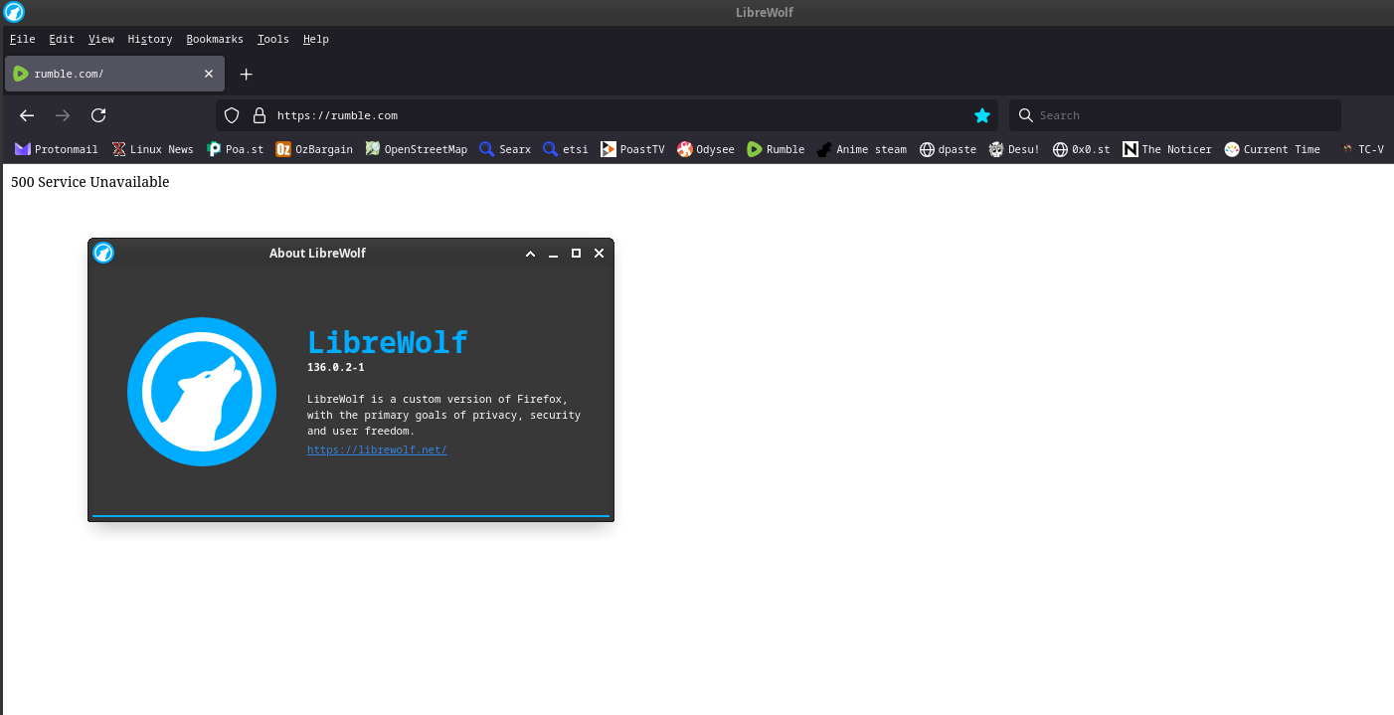This screenshot has height=715, width=1394.
Task: Open the History menu
Action: coord(150,39)
